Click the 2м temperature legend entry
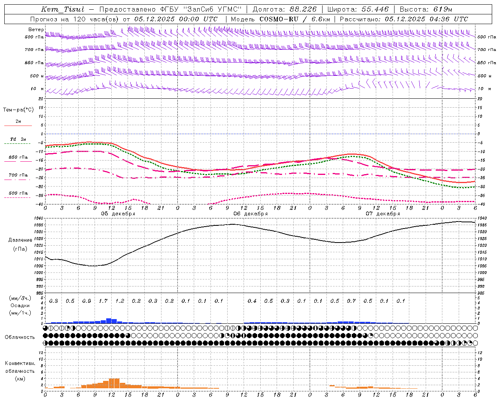The height and width of the screenshot is (398, 498). [18, 122]
